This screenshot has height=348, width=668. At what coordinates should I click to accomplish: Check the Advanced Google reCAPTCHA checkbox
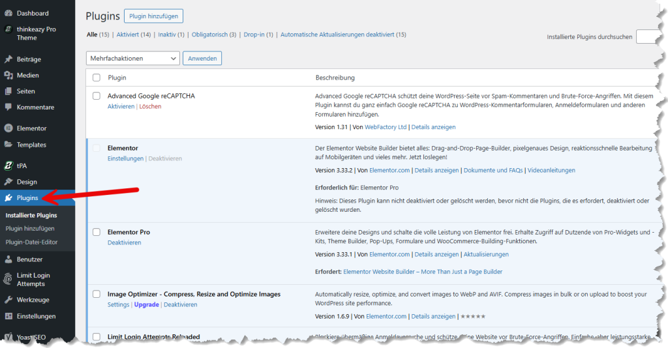tap(97, 96)
